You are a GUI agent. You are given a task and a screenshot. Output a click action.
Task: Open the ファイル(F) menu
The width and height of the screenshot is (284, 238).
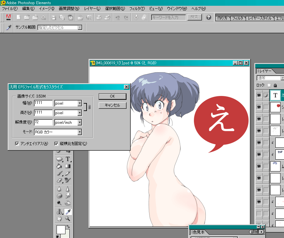pyautogui.click(x=10, y=9)
